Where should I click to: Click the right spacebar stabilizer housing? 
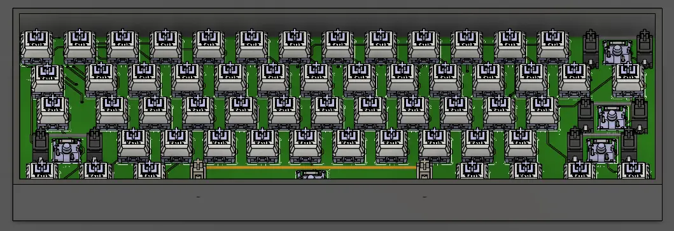(x=424, y=169)
